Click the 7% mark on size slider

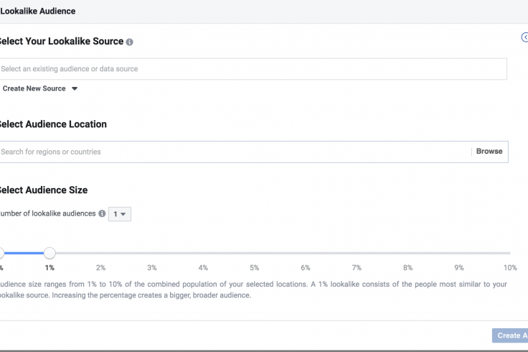(x=357, y=253)
